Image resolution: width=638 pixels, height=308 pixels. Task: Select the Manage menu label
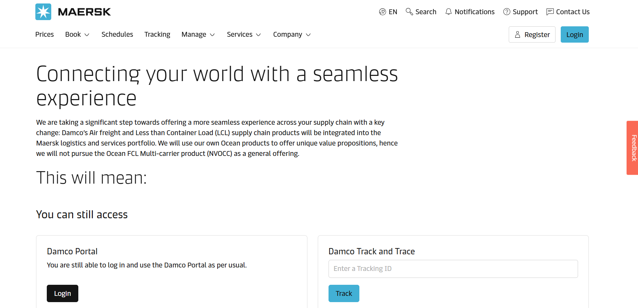tap(194, 34)
